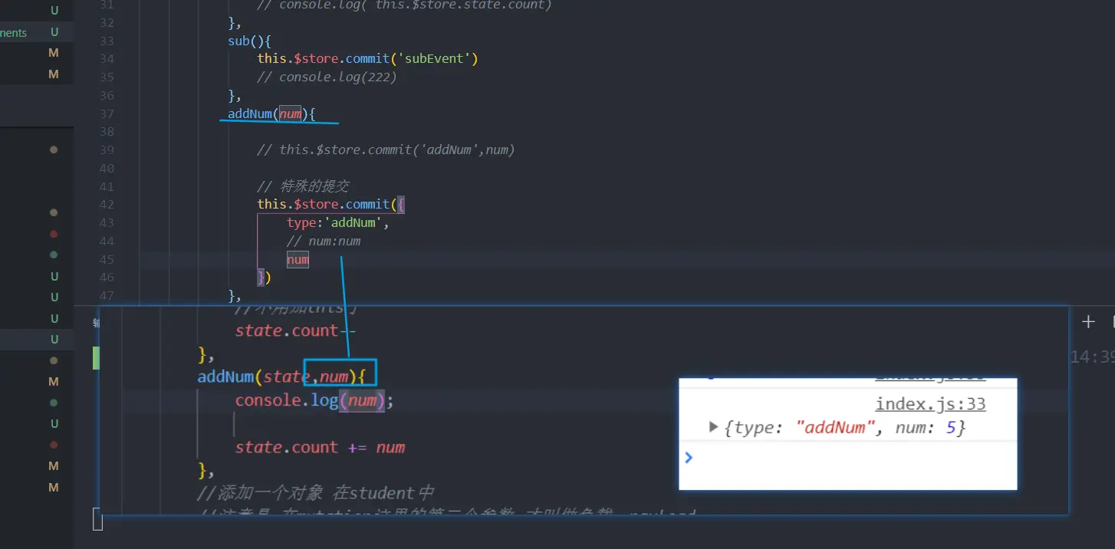Expand the logged {type: "addNum", num: 5} object
Image resolution: width=1115 pixels, height=549 pixels.
coord(714,427)
